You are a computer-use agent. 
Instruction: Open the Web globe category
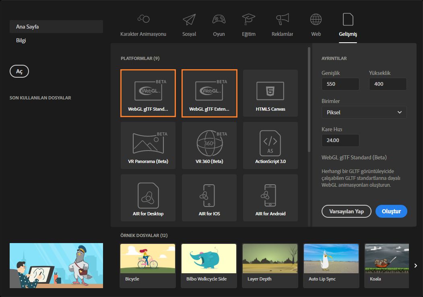(316, 19)
